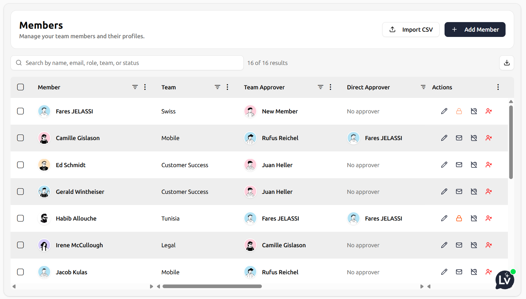Open filter for Direct Approver column
The height and width of the screenshot is (299, 526).
pyautogui.click(x=423, y=87)
